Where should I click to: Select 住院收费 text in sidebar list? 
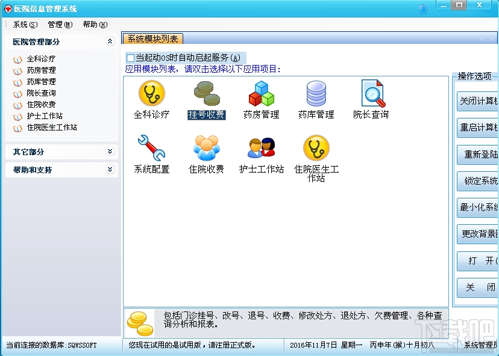point(42,105)
